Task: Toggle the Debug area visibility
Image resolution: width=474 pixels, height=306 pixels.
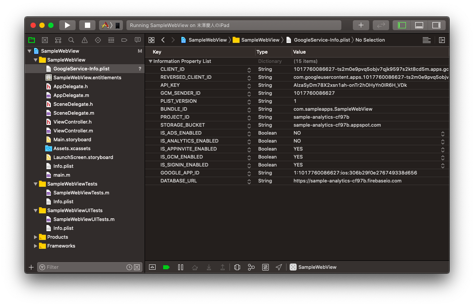Action: coord(419,25)
